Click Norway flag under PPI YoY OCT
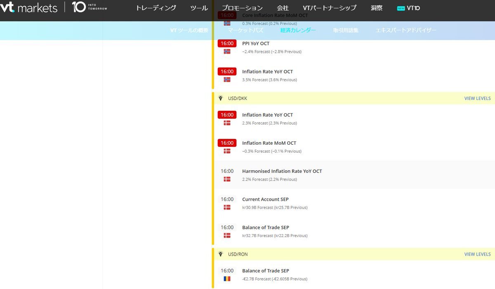The height and width of the screenshot is (289, 495). click(227, 52)
